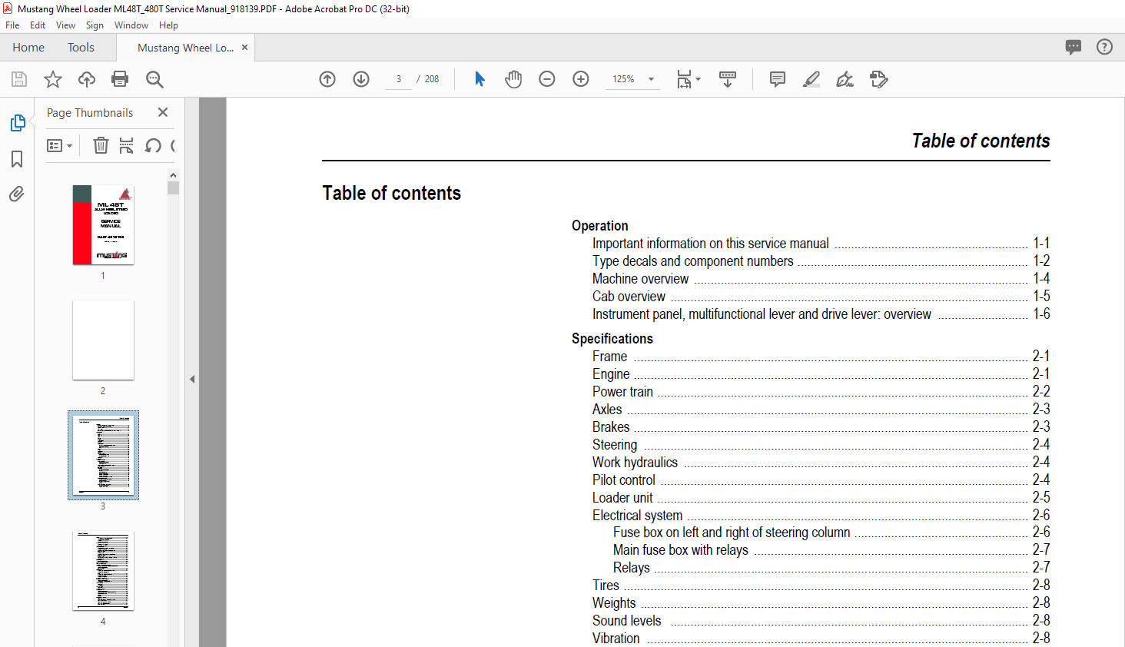Show Page Thumbnails sidebar icon
The height and width of the screenshot is (647, 1125).
click(18, 123)
